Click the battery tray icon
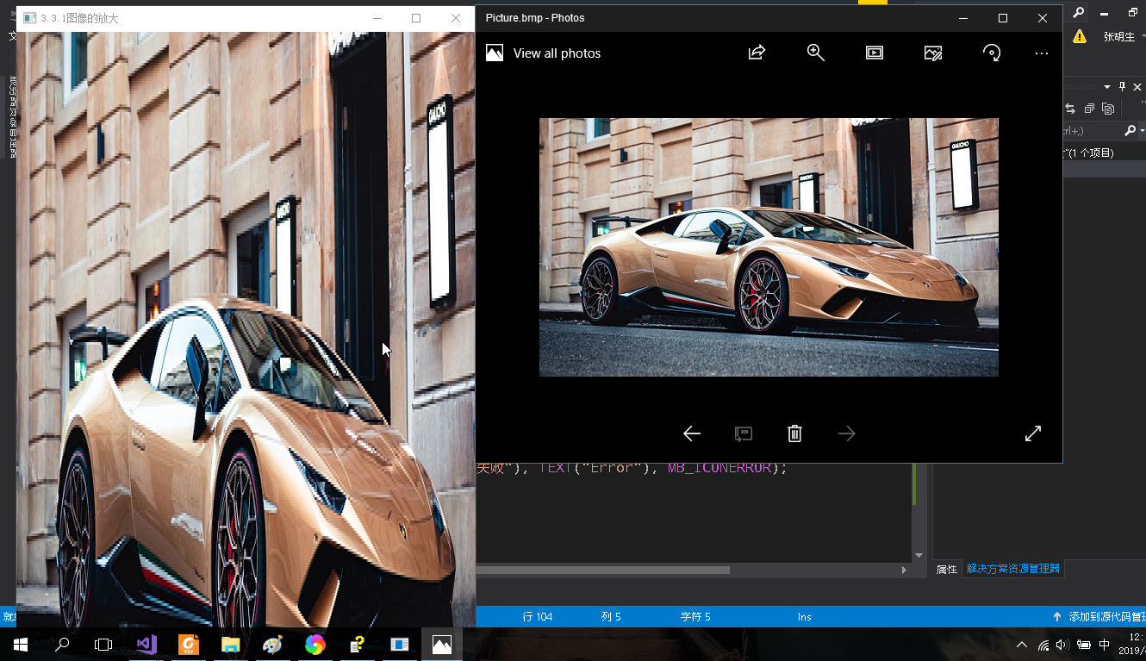 click(x=1083, y=645)
